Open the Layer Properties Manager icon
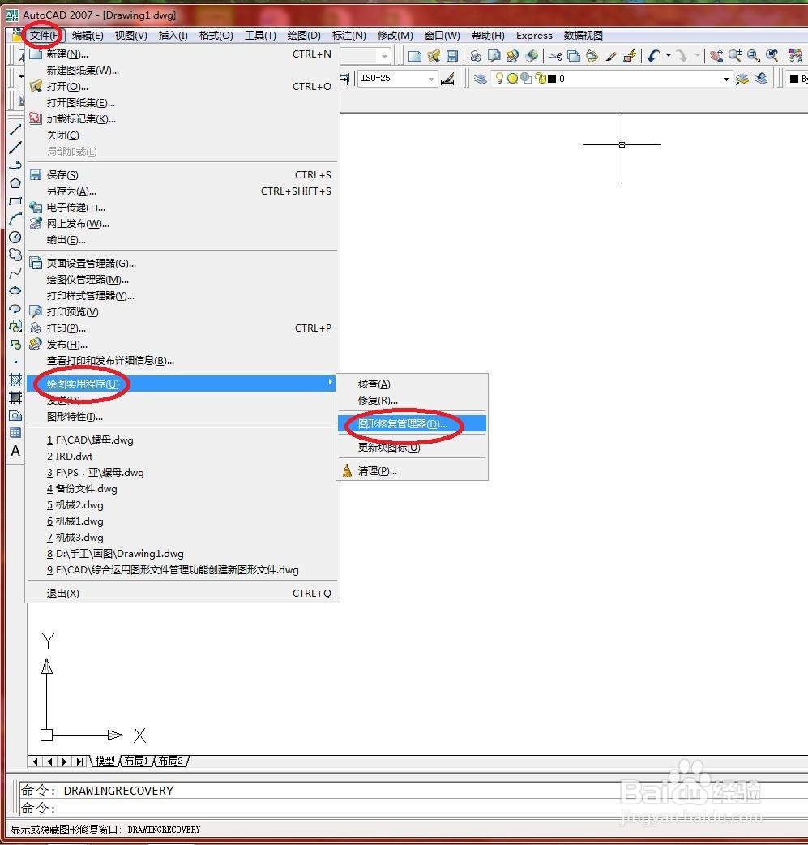Screen dimensions: 808x845 point(481,79)
